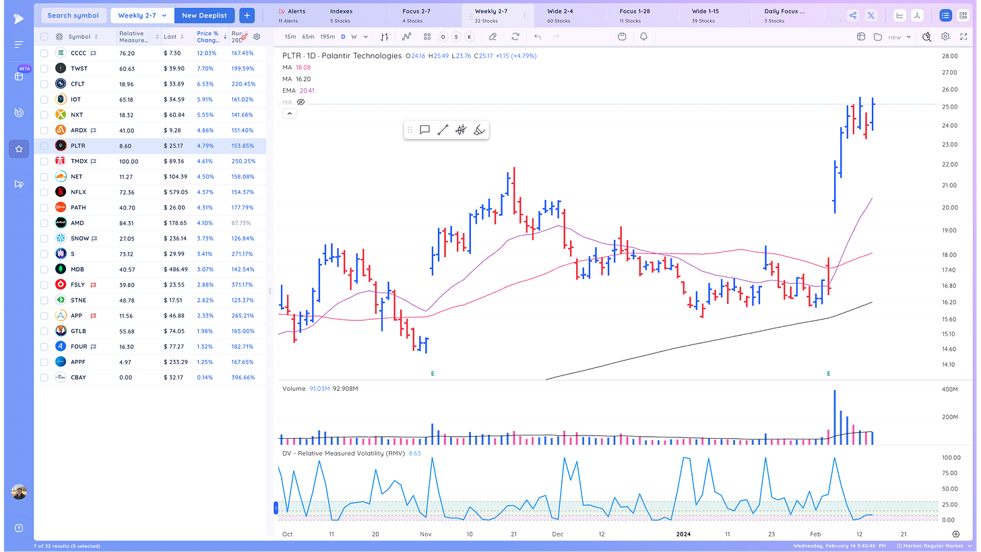Check the CBAY row checkbox
Viewport: 981px width, 552px height.
(x=44, y=377)
